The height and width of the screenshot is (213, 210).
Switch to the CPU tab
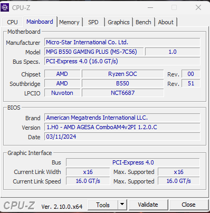tap(12, 22)
